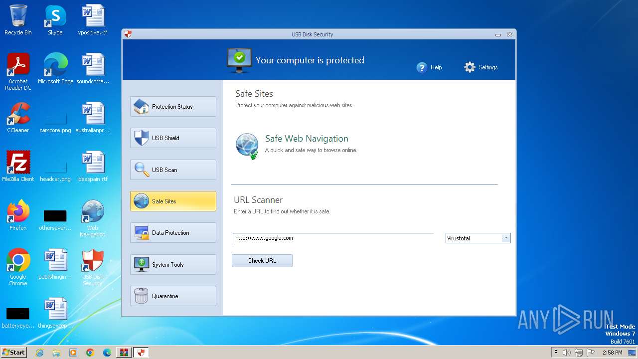This screenshot has height=359, width=638.
Task: Click the USB Disk Security title bar icon
Action: point(128,34)
